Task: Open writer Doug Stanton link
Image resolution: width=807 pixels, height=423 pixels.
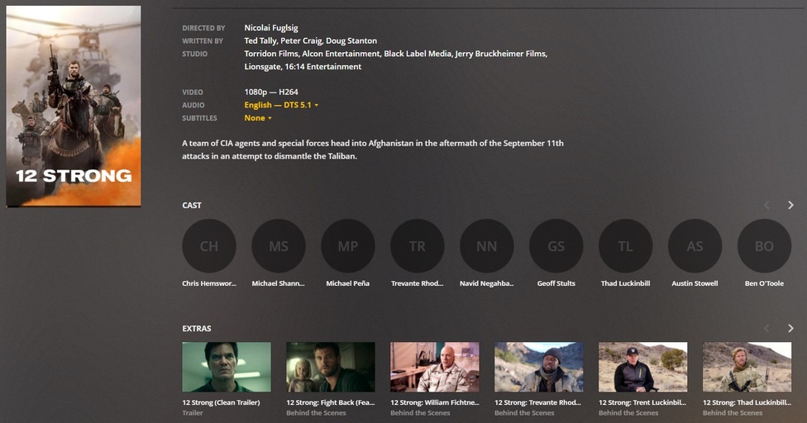Action: pos(351,40)
